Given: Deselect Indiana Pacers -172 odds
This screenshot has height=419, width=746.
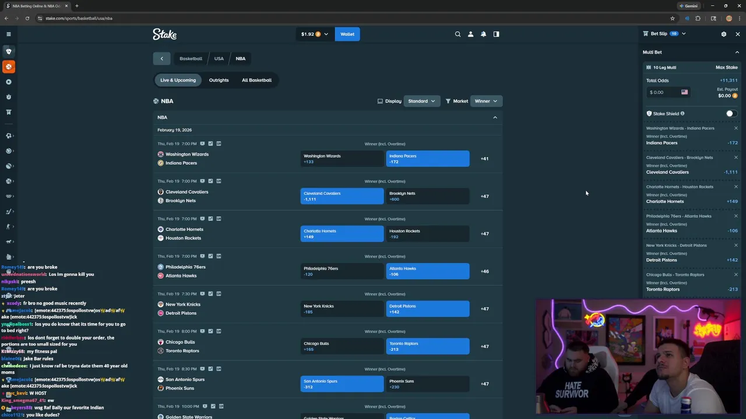Looking at the screenshot, I should point(428,159).
